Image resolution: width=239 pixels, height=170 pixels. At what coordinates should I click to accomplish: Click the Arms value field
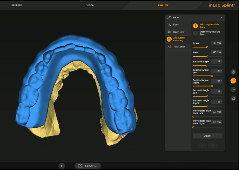[216, 43]
